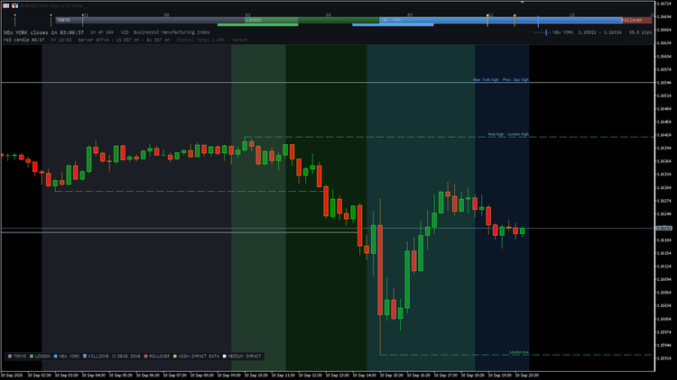The width and height of the screenshot is (677, 380).
Task: Click the TOKYO legend color square
Action: [x=10, y=357]
